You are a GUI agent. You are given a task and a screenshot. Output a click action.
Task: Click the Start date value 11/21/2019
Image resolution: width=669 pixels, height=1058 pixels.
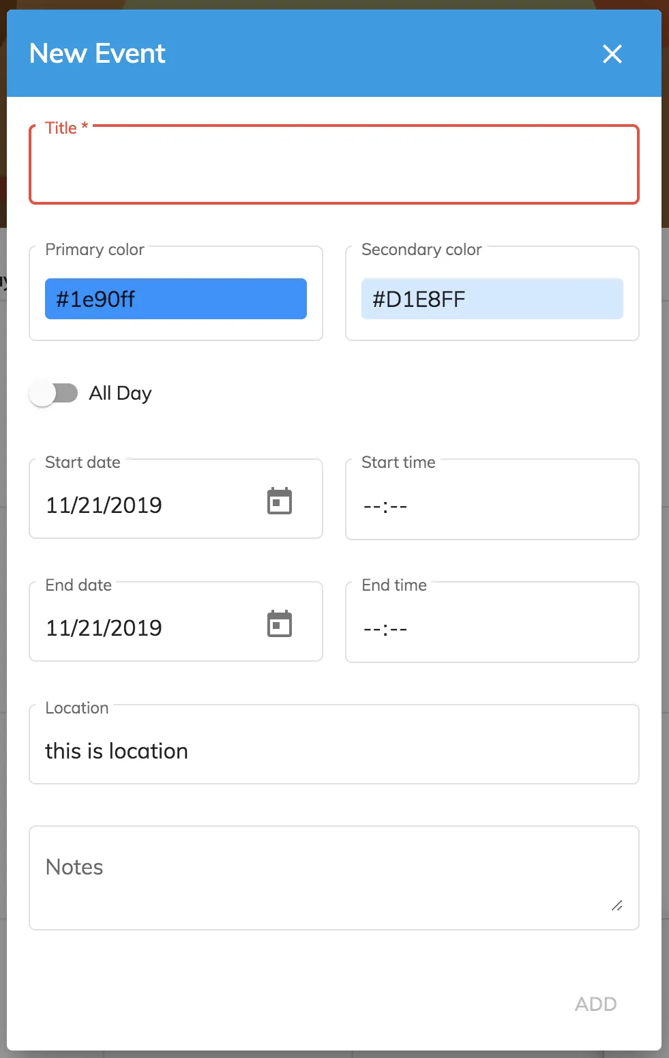[104, 505]
